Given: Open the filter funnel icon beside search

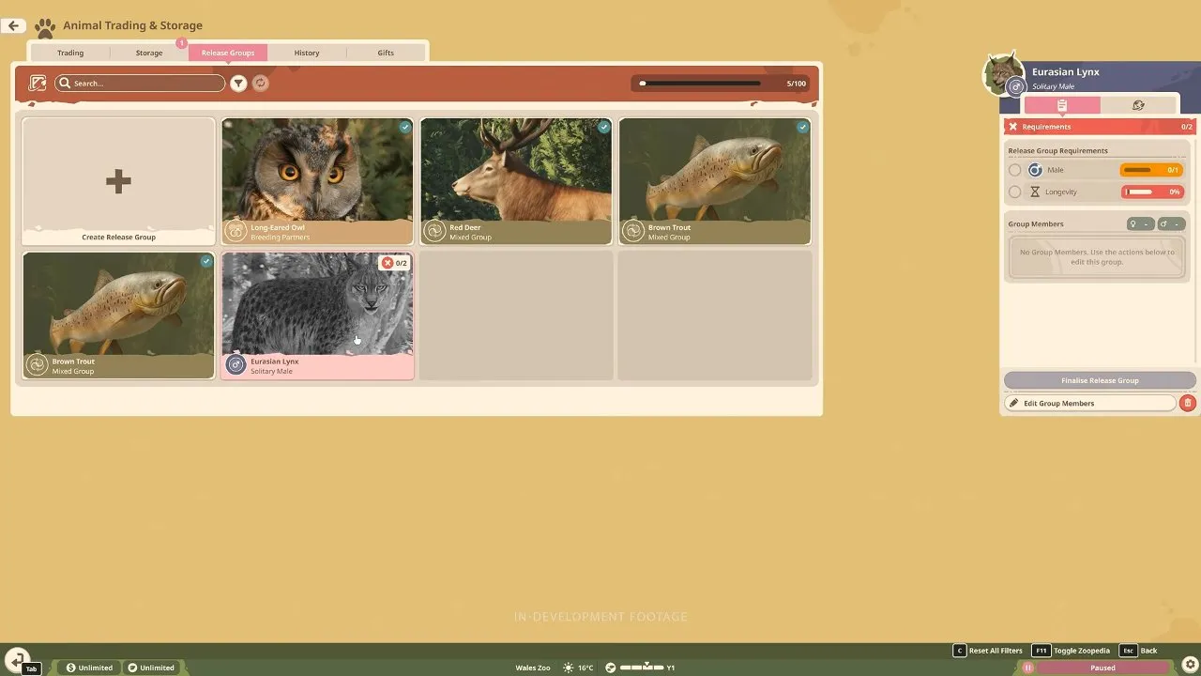Looking at the screenshot, I should coord(238,84).
